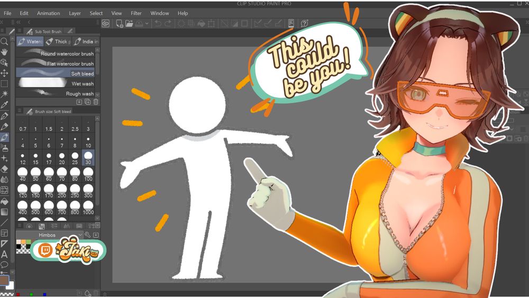Select the Balloon tool
This screenshot has width=529, height=298.
pyautogui.click(x=4, y=265)
